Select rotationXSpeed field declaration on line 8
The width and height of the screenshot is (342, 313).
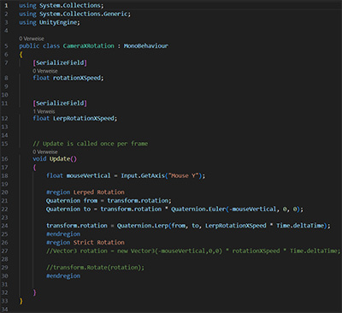tap(68, 78)
